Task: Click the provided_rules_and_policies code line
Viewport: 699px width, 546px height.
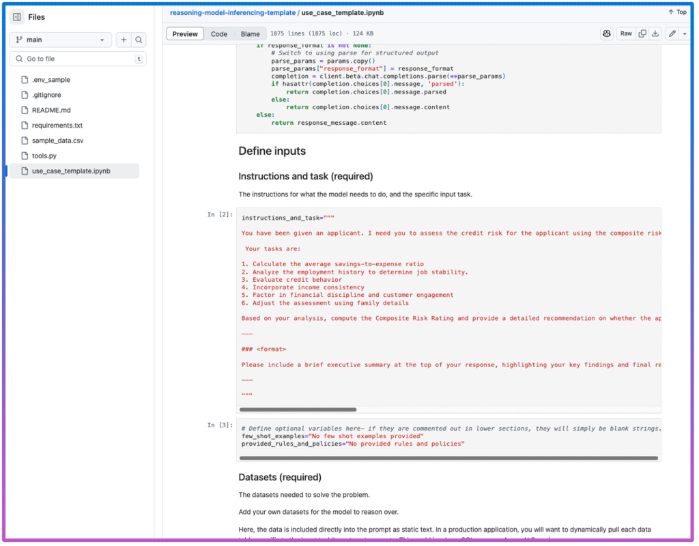Action: click(353, 444)
